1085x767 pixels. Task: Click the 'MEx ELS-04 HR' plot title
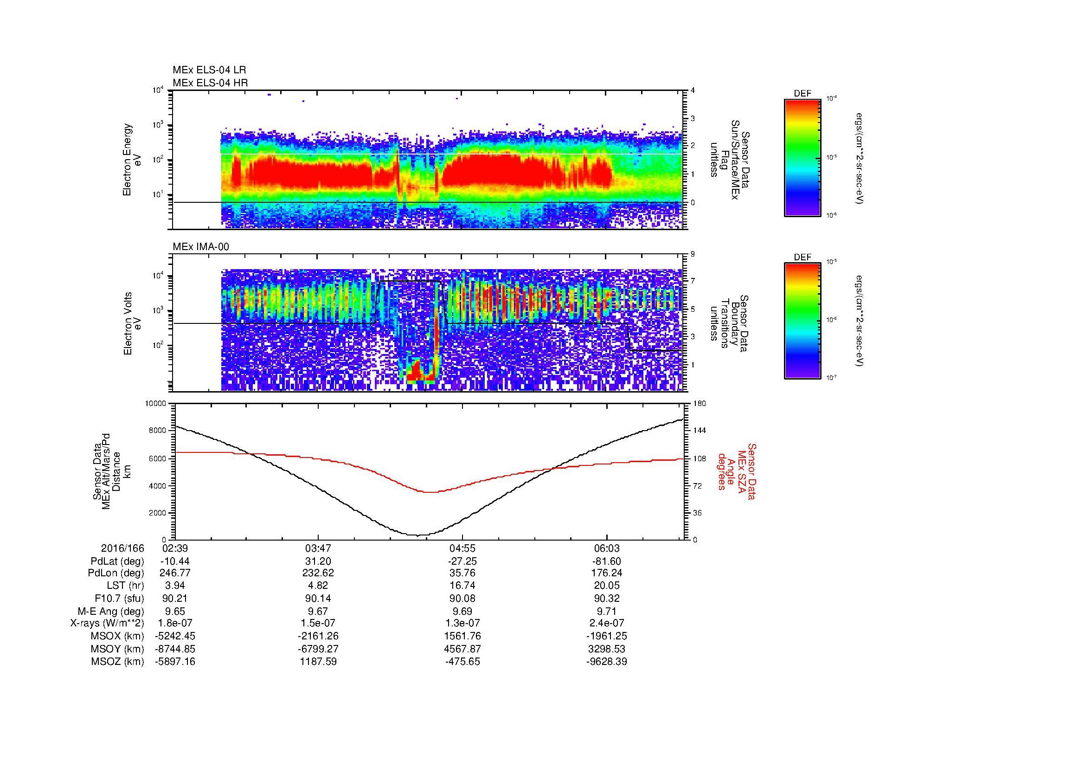tap(210, 83)
